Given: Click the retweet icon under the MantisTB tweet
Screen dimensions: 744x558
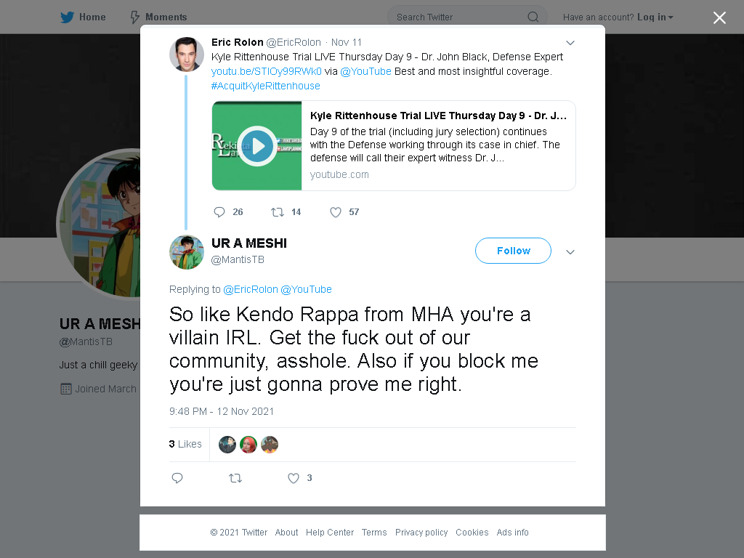Looking at the screenshot, I should pyautogui.click(x=235, y=478).
